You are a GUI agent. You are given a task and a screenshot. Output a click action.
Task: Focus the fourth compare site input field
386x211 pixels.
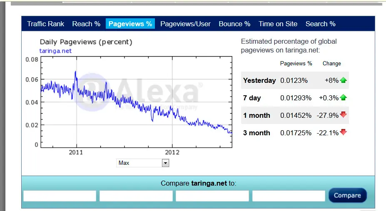[x=289, y=196]
